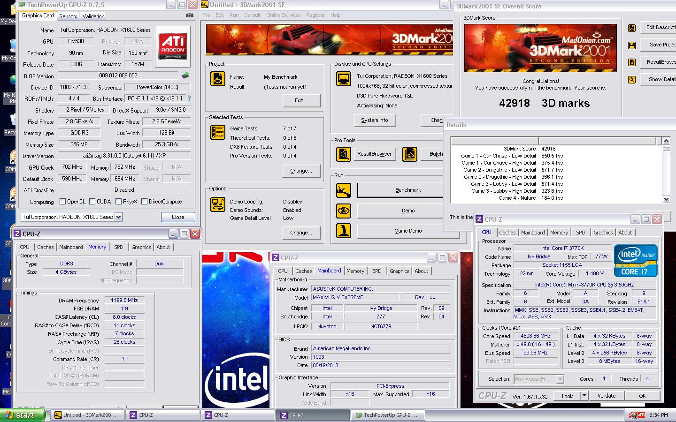This screenshot has width=676, height=422.
Task: Click the Project icon in 3DMark2001
Action: click(x=217, y=79)
